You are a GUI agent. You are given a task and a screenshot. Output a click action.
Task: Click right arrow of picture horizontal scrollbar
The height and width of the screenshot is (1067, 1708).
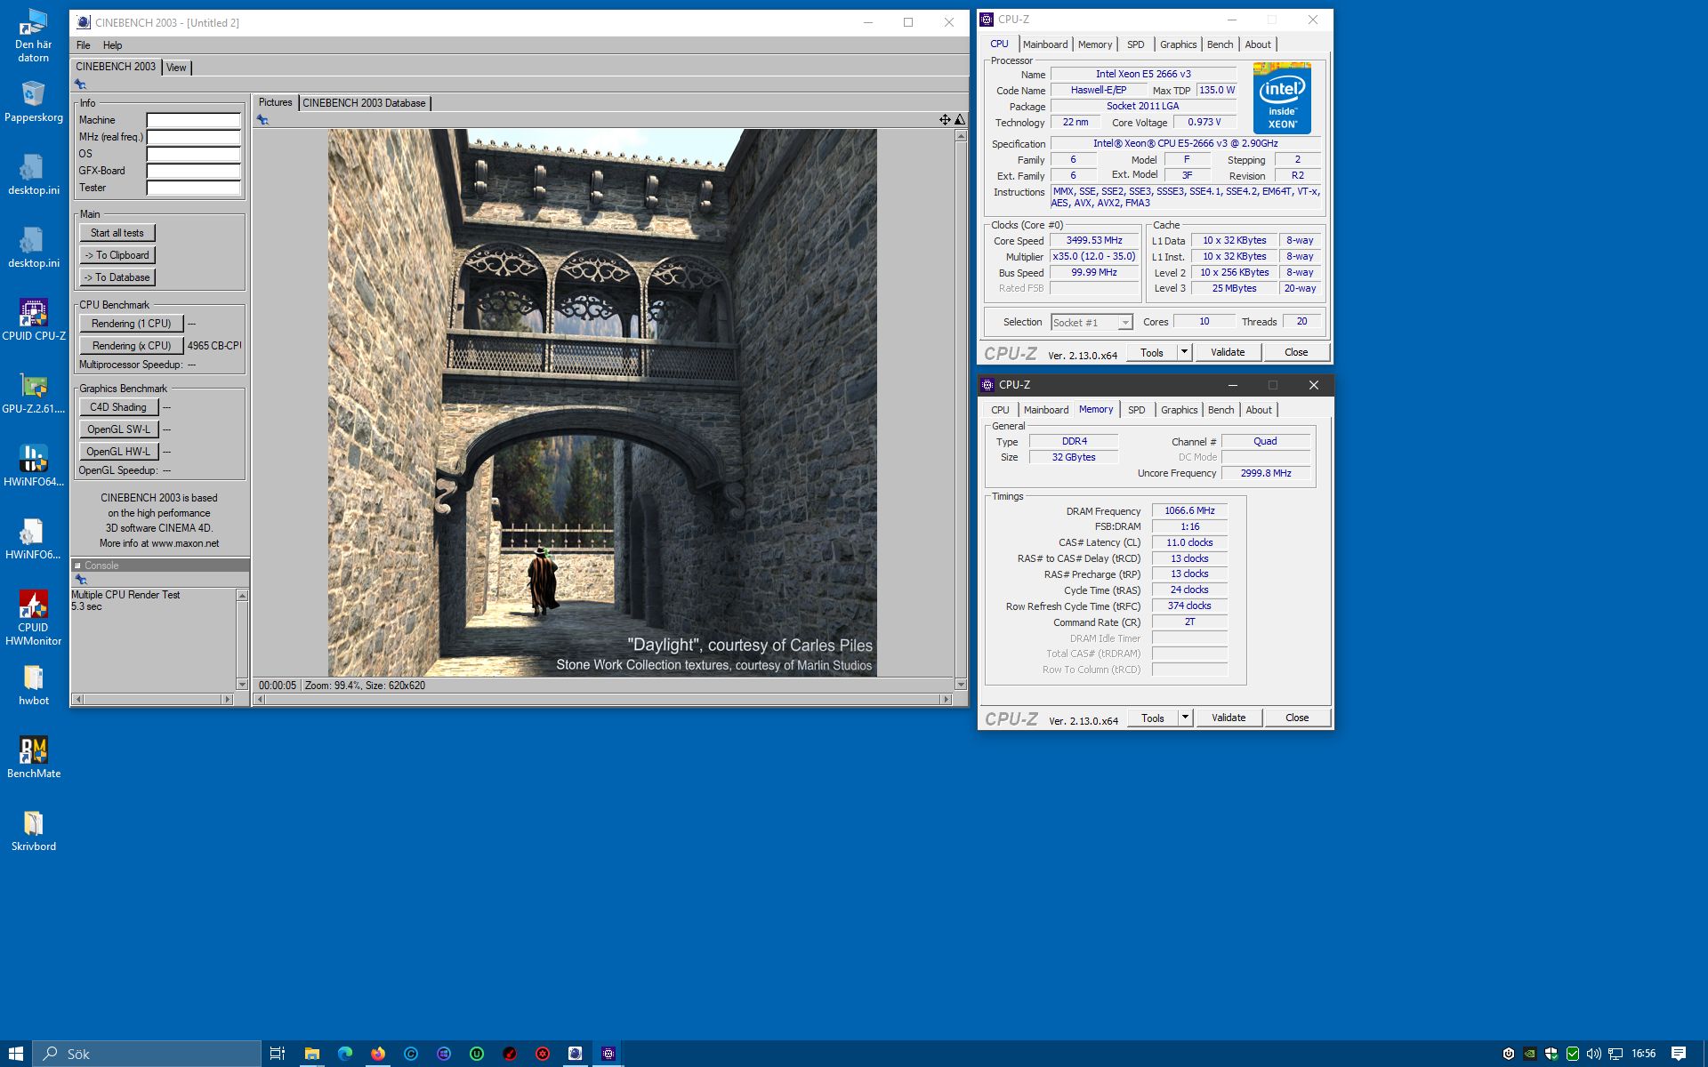pyautogui.click(x=946, y=700)
